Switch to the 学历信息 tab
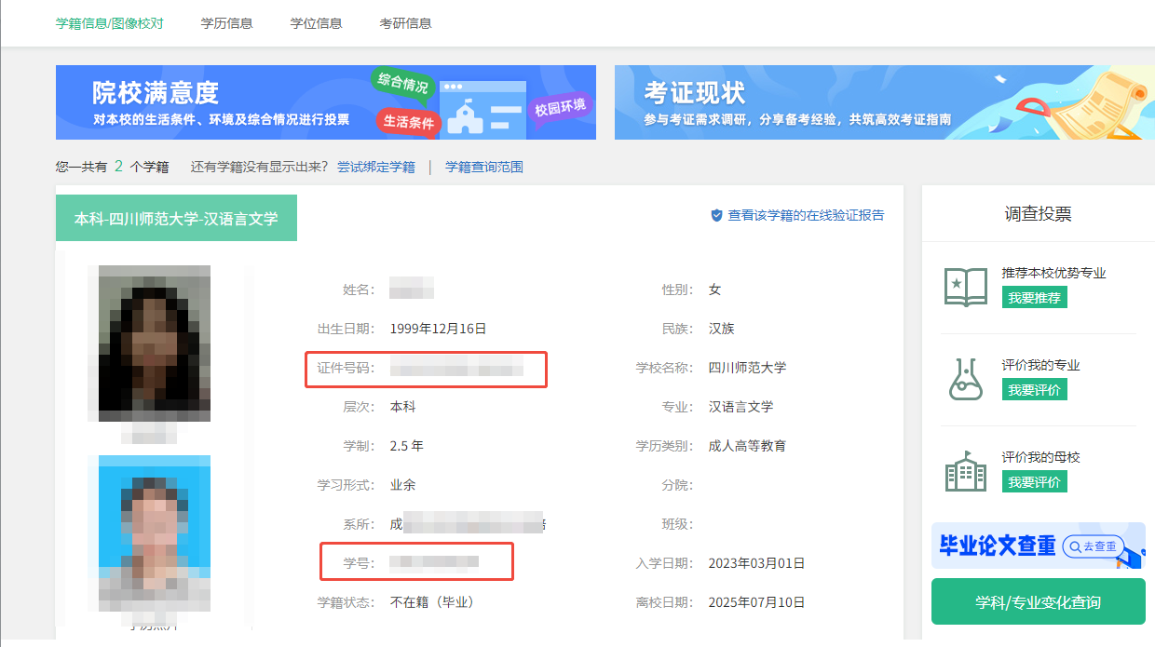1155x647 pixels. (x=226, y=23)
